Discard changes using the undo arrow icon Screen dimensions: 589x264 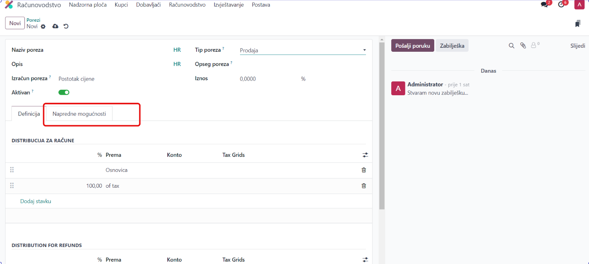tap(66, 26)
